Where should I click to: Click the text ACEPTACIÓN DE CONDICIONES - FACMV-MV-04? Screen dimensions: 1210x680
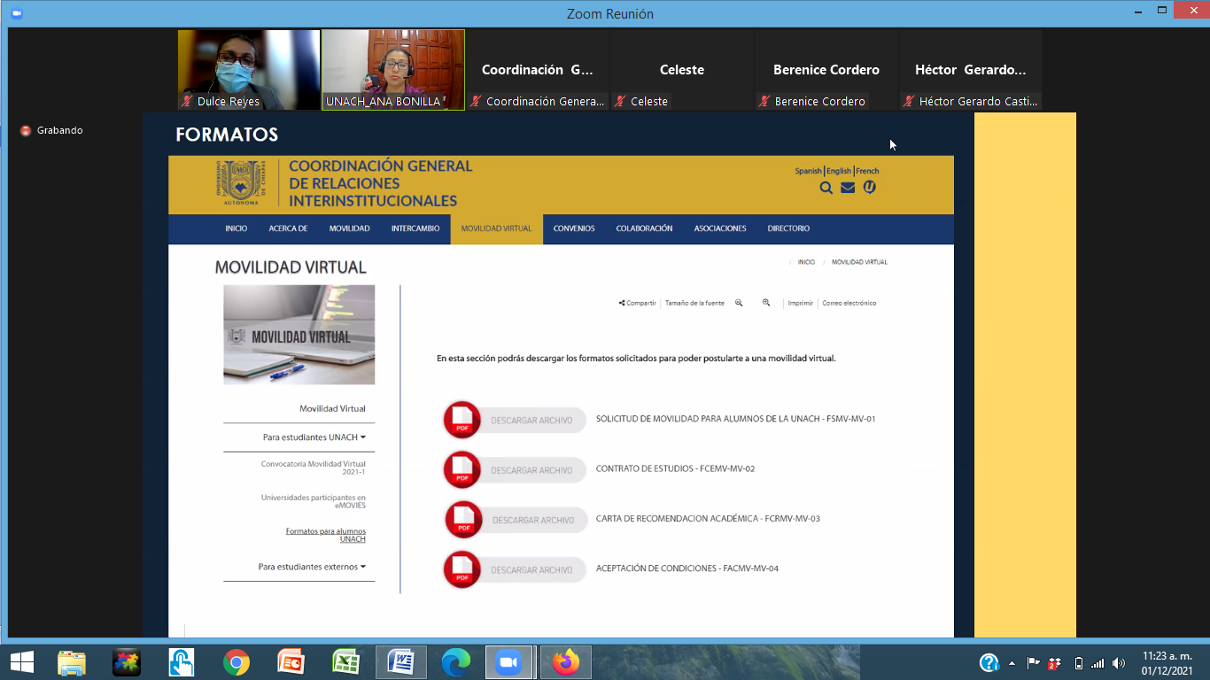pyautogui.click(x=687, y=568)
